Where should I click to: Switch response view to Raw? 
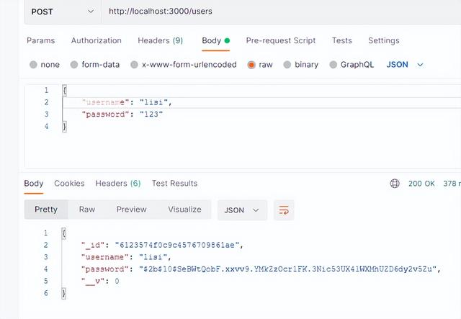(x=87, y=210)
